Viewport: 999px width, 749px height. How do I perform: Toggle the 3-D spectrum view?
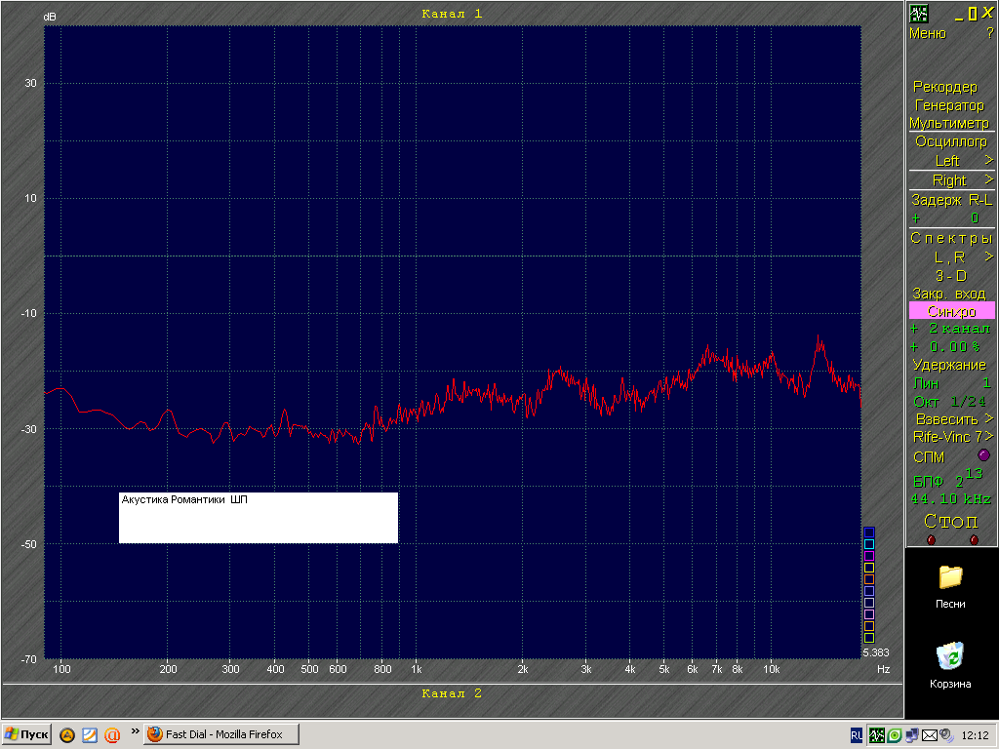tap(951, 276)
